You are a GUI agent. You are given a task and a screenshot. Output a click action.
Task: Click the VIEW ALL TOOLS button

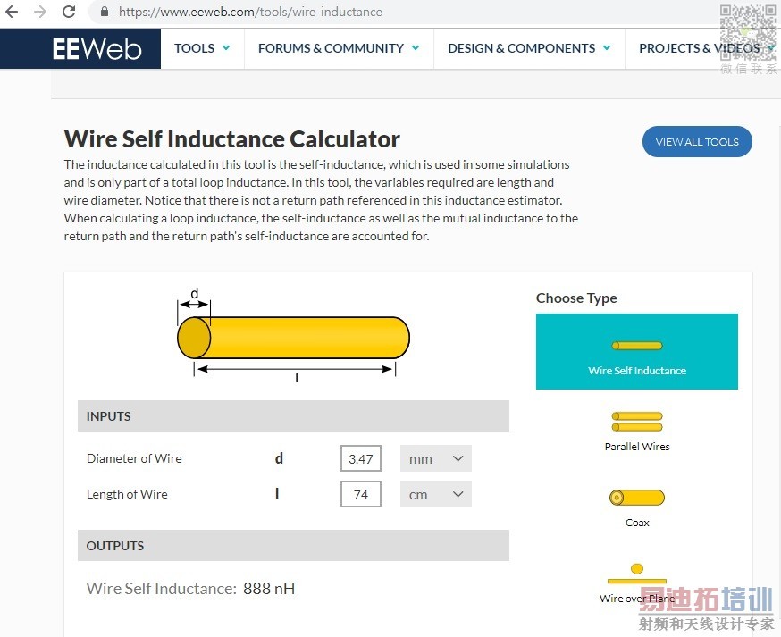point(697,142)
